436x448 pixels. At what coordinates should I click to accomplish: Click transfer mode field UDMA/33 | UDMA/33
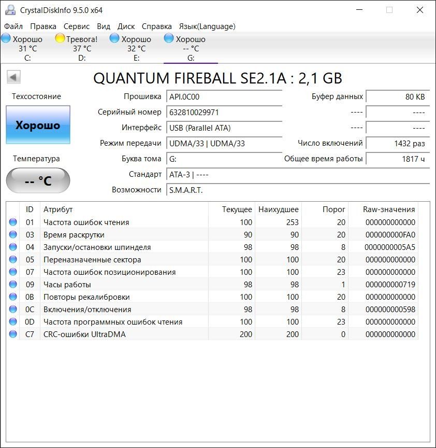[x=224, y=144]
